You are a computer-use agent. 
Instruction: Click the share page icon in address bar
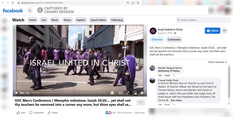pos(133,3)
